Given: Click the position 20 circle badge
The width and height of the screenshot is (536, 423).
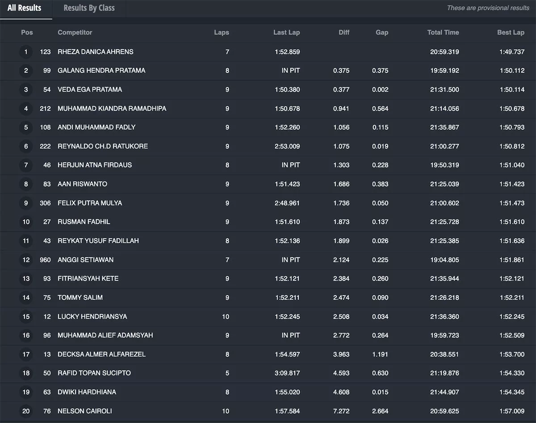Looking at the screenshot, I should tap(26, 411).
